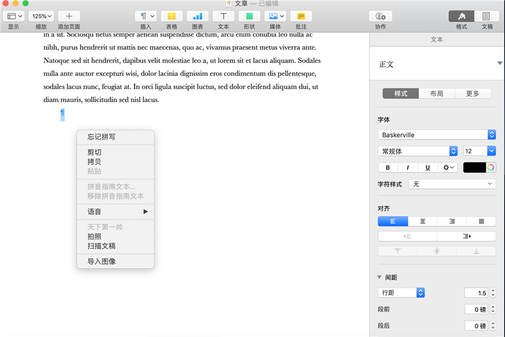Open the Collaborate toolbar icon
Image resolution: width=505 pixels, height=337 pixels.
click(x=380, y=16)
